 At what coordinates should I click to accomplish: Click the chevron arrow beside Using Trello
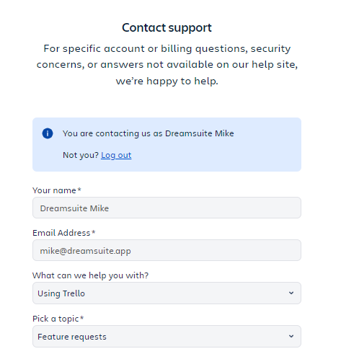[x=291, y=293]
